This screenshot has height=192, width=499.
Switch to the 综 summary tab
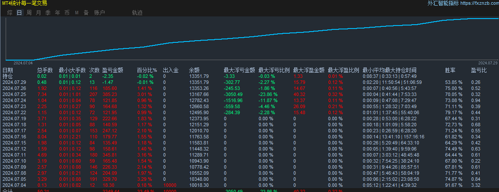pos(10,13)
